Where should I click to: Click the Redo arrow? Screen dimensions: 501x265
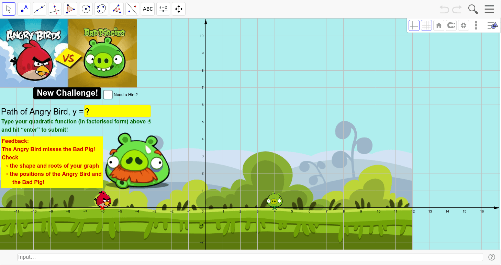(457, 9)
